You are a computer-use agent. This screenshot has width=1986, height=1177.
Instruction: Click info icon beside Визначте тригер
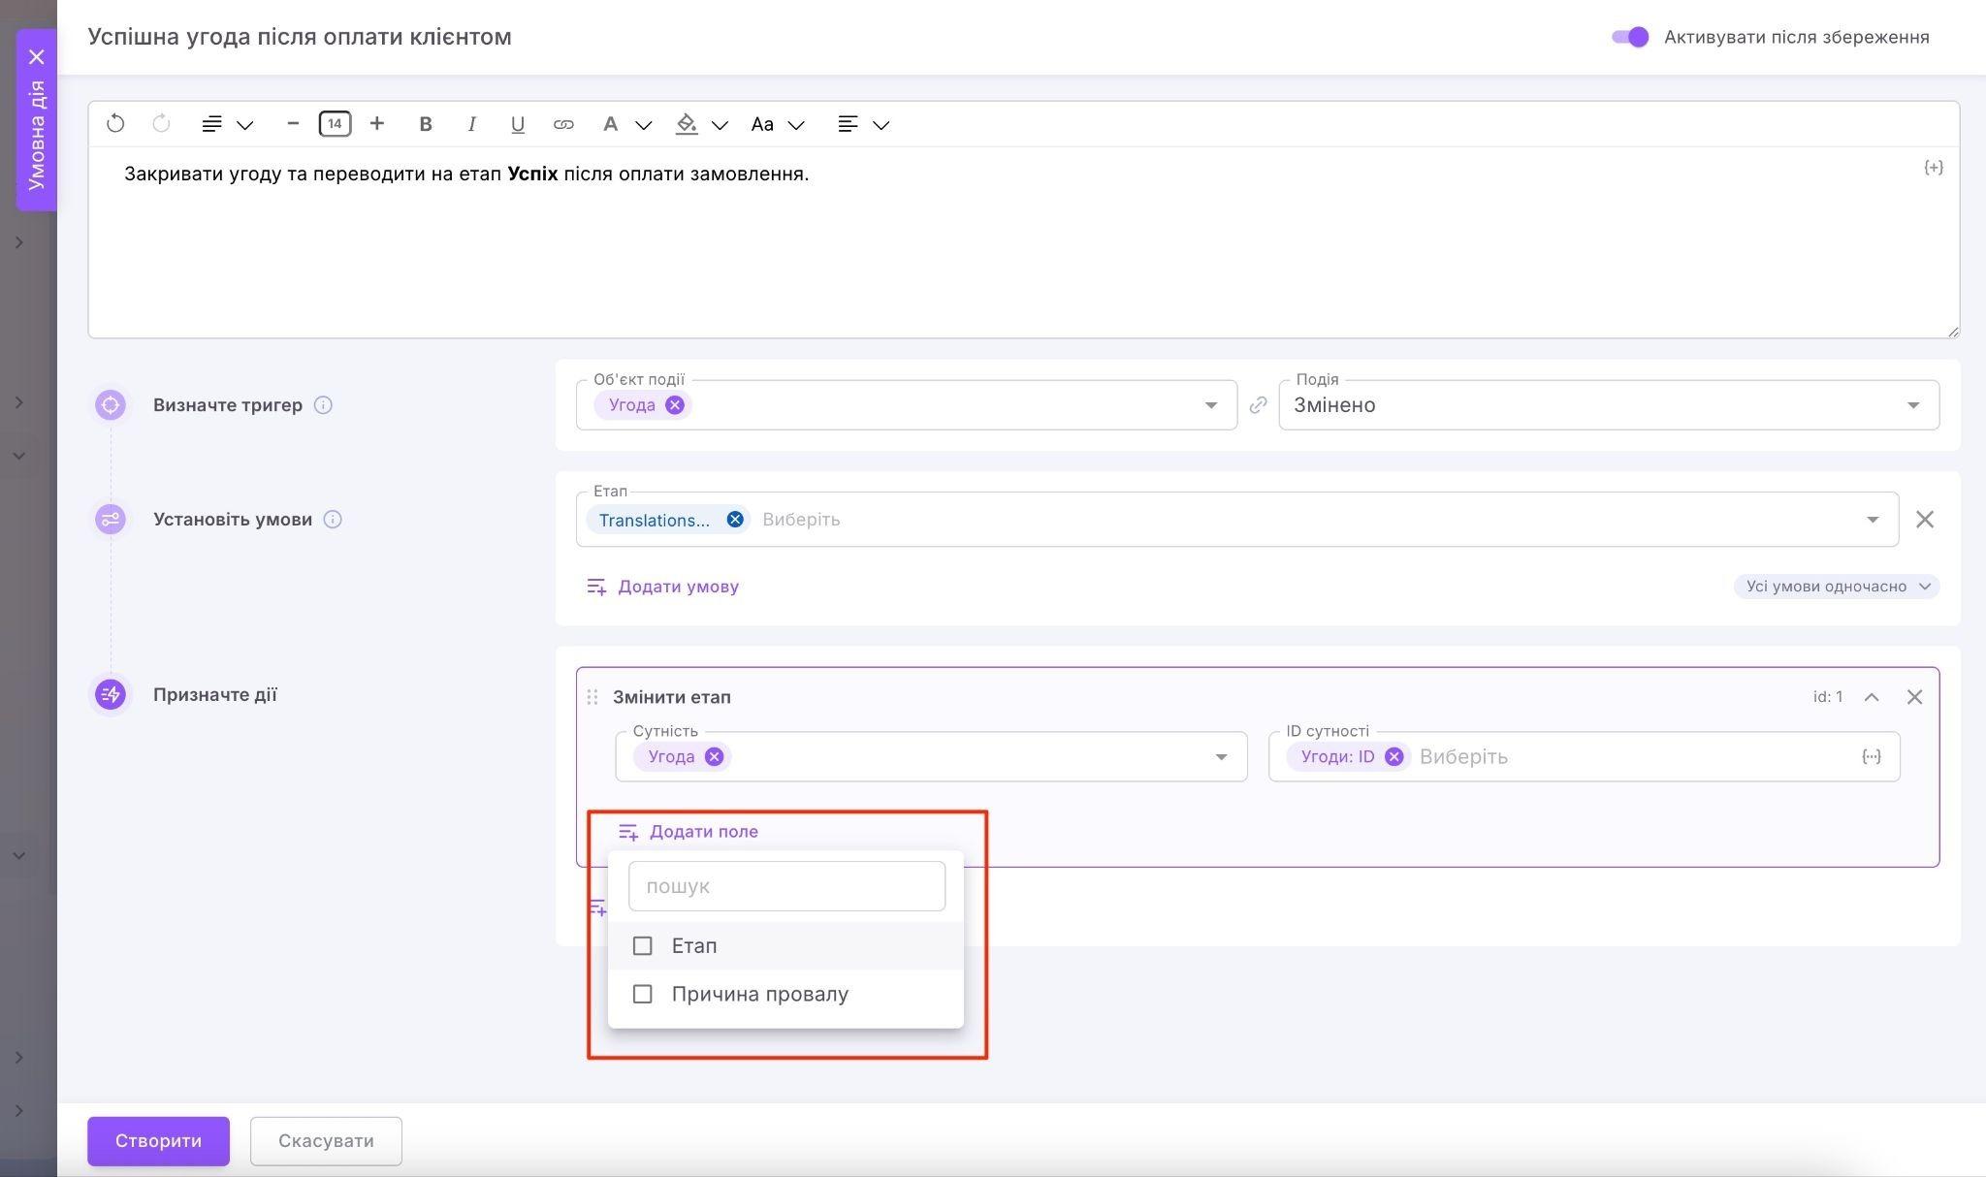click(324, 405)
